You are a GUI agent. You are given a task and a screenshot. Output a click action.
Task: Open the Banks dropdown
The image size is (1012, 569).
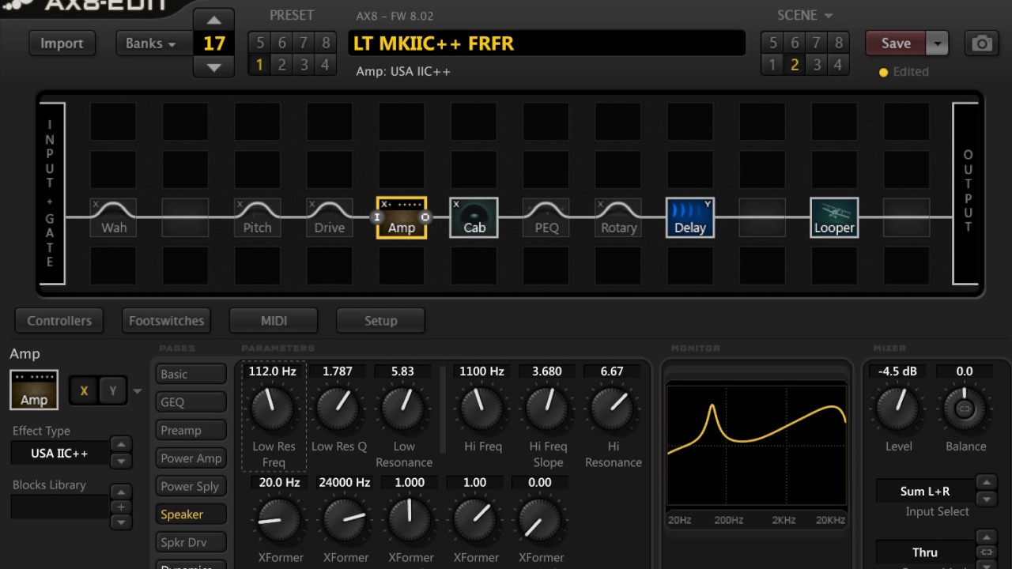coord(152,43)
